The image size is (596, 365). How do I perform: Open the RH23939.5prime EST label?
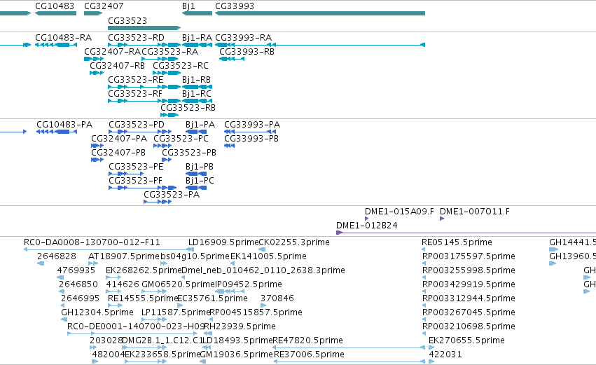coord(240,327)
